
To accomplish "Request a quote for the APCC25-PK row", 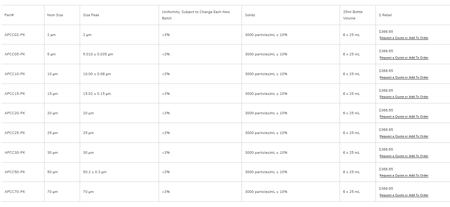I will [404, 136].
